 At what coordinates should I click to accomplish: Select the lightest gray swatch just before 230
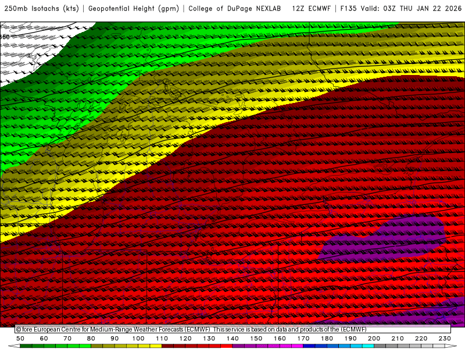pos(439,346)
